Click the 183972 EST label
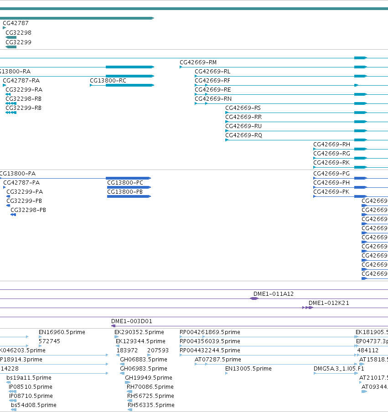The width and height of the screenshot is (388, 412). click(127, 350)
